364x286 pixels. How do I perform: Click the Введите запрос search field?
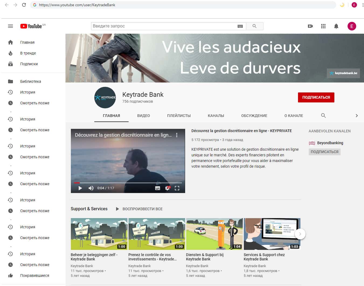pyautogui.click(x=163, y=26)
